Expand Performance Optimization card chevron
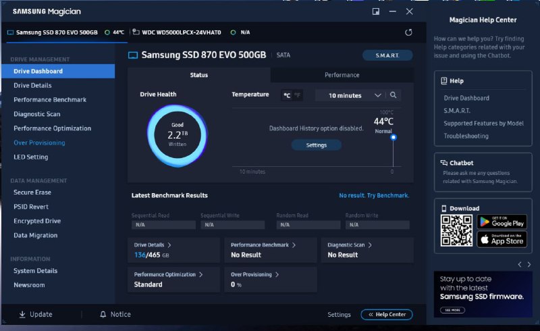540x331 pixels. 200,274
